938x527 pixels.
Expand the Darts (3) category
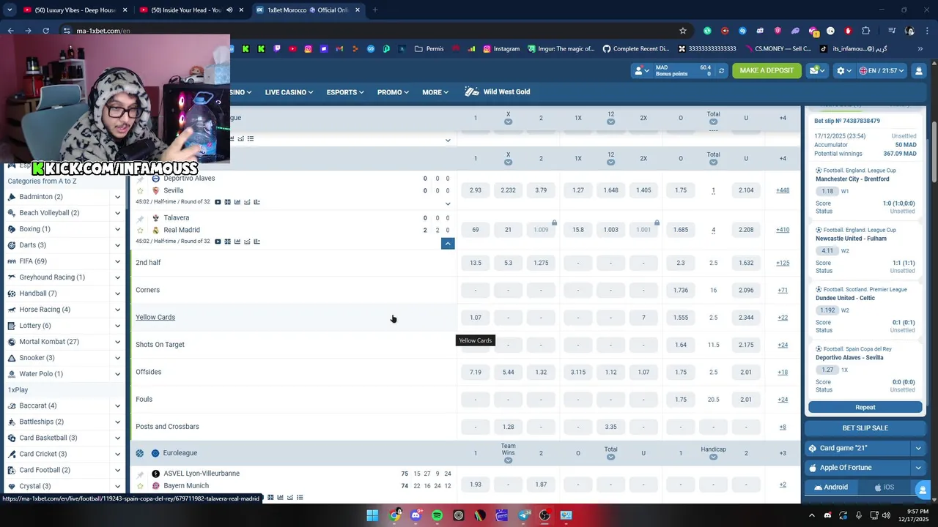click(117, 245)
